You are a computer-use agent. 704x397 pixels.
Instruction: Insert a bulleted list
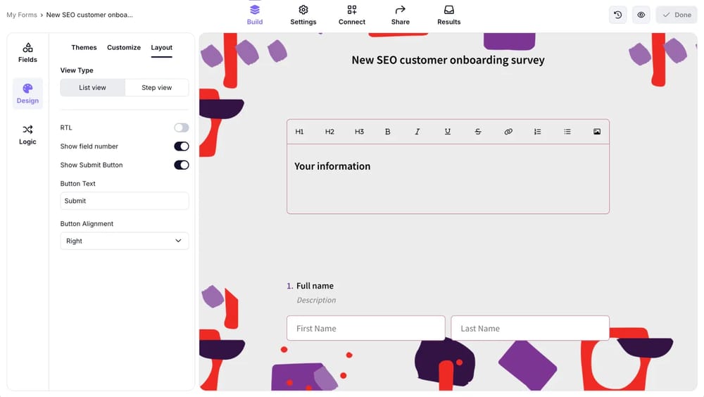567,132
